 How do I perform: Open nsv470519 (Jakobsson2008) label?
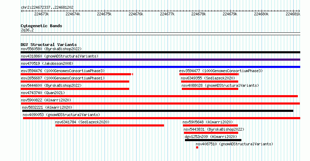click(47, 63)
